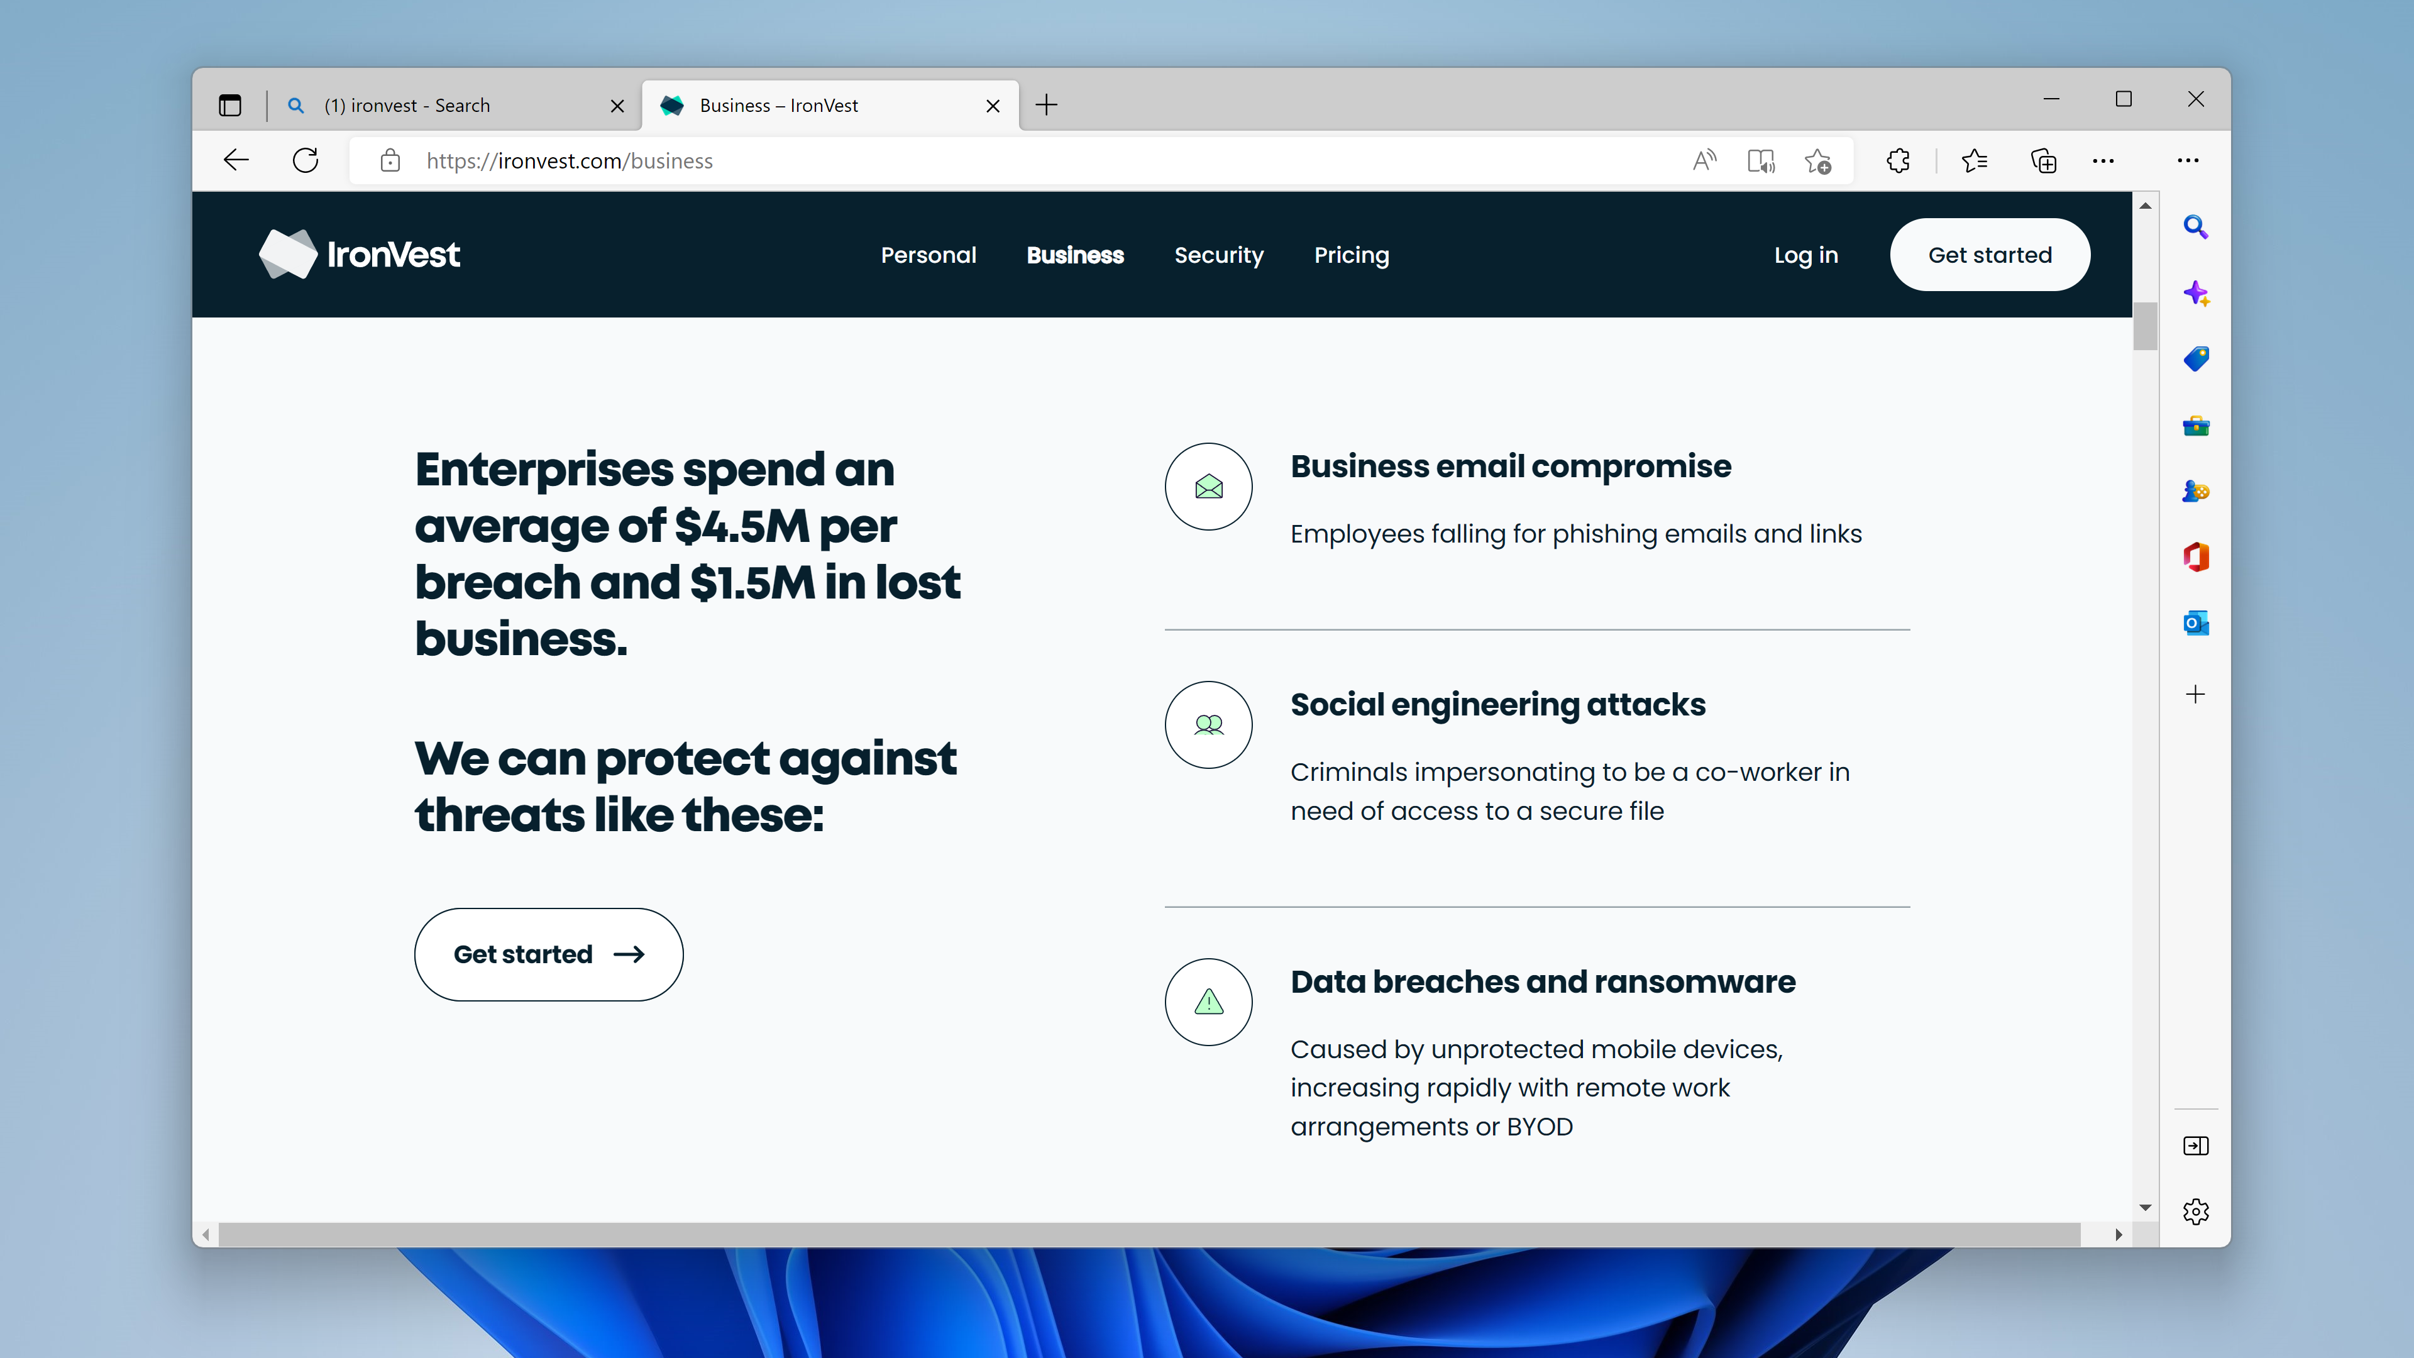This screenshot has width=2414, height=1358.
Task: Click the vertical scrollbar down arrow
Action: click(2145, 1207)
